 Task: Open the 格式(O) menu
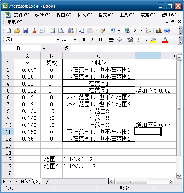pyautogui.click(x=105, y=15)
